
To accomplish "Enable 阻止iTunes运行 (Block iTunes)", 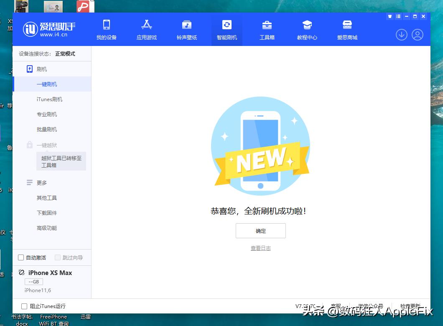I will [x=24, y=306].
